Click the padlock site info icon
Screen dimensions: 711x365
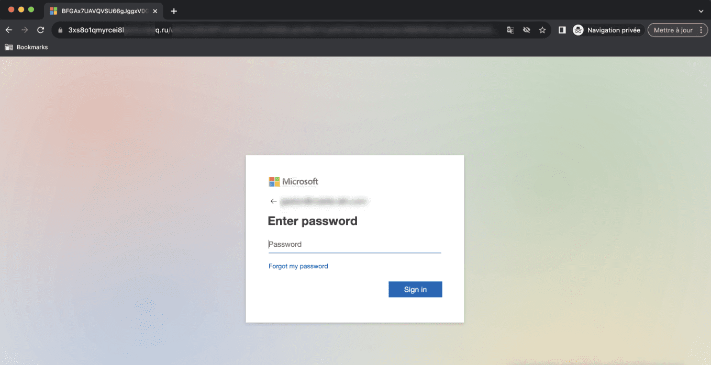pos(60,30)
